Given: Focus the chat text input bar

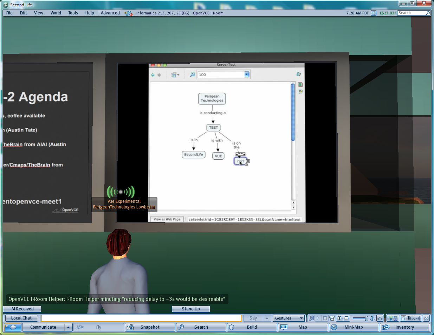Looking at the screenshot, I should 141,318.
